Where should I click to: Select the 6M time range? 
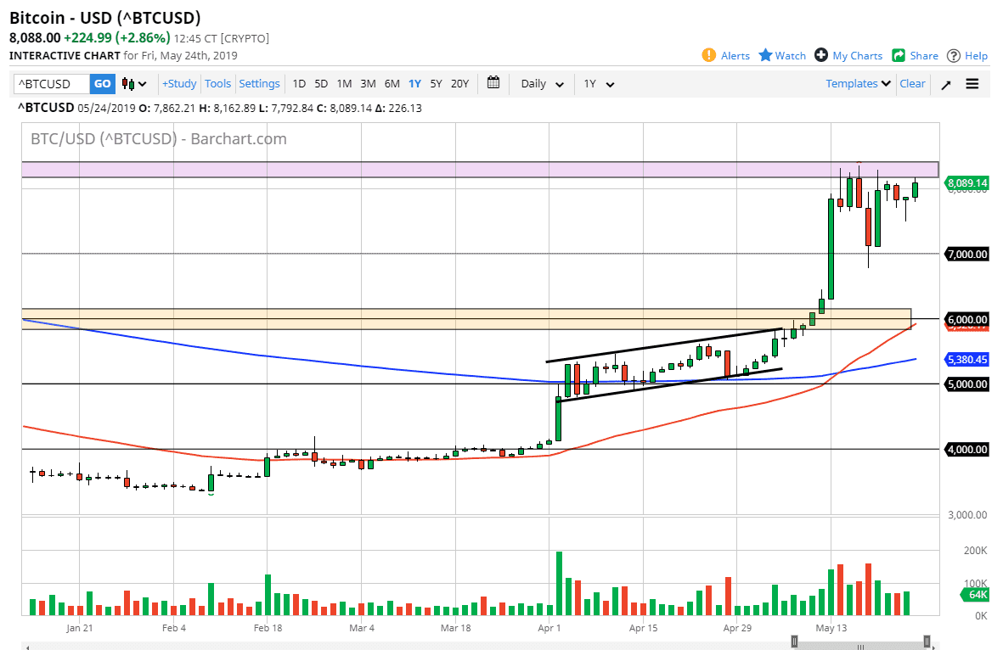point(392,83)
